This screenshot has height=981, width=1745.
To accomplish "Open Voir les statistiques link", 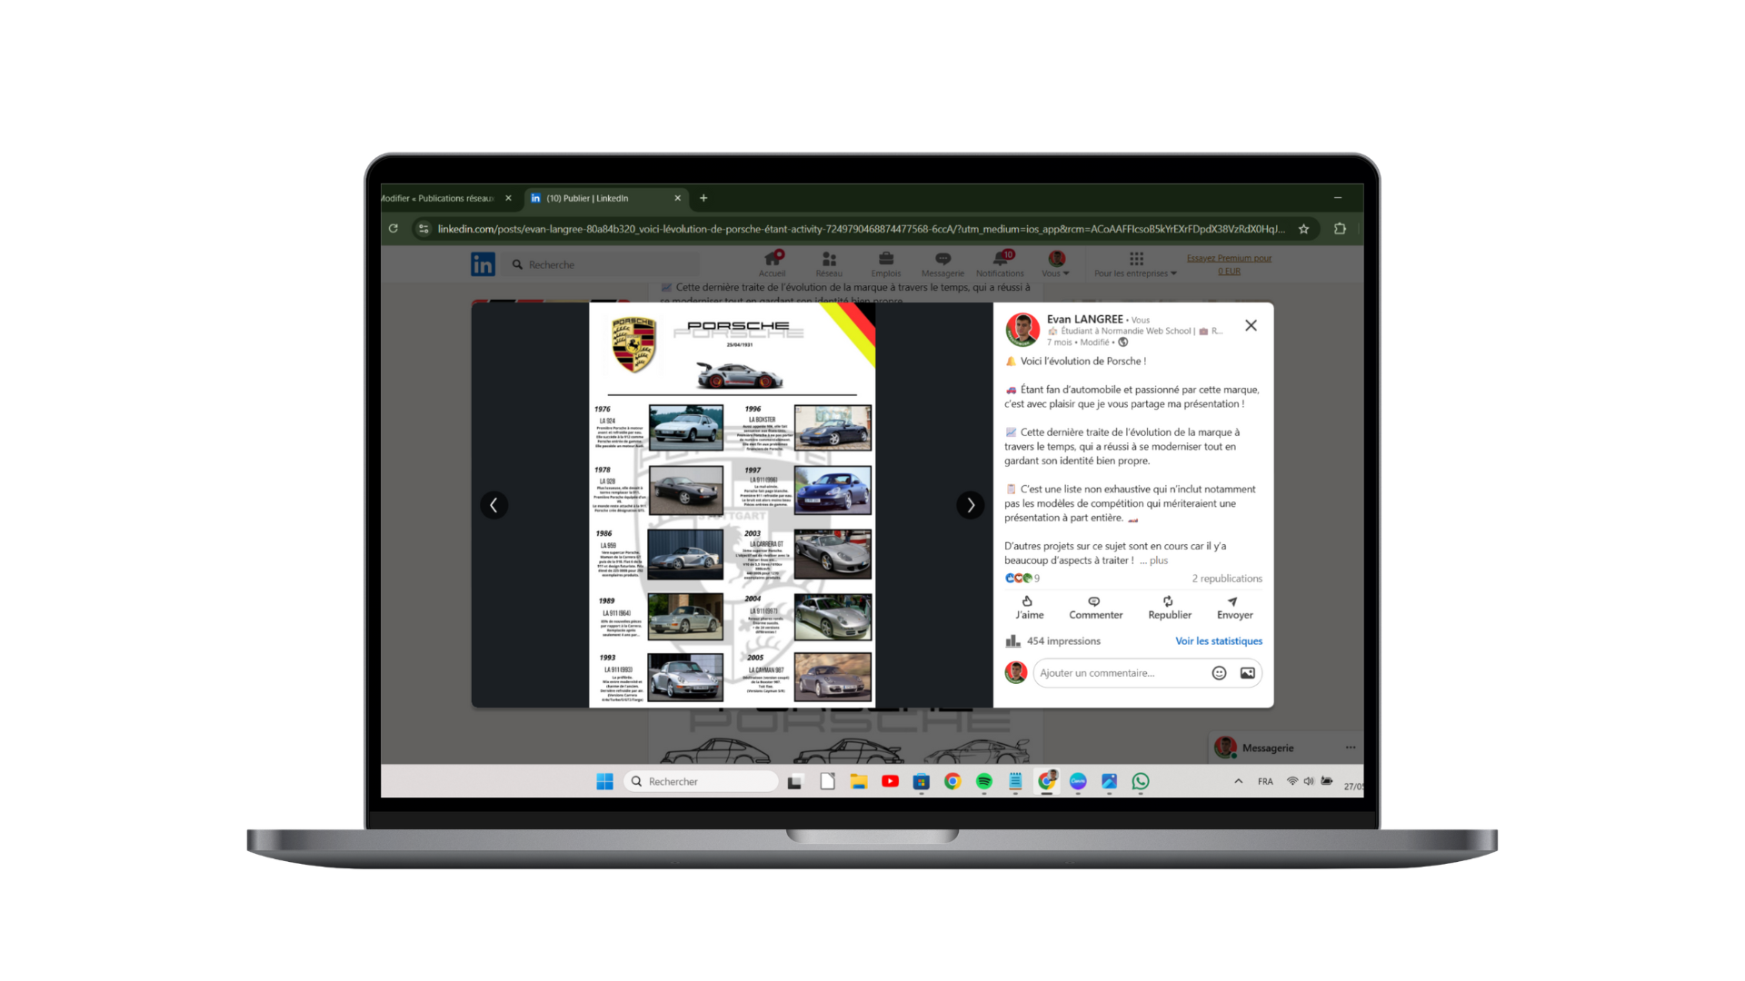I will 1219,641.
